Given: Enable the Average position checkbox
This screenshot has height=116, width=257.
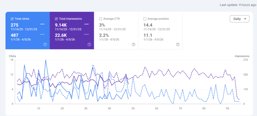Looking at the screenshot, I should [145, 19].
